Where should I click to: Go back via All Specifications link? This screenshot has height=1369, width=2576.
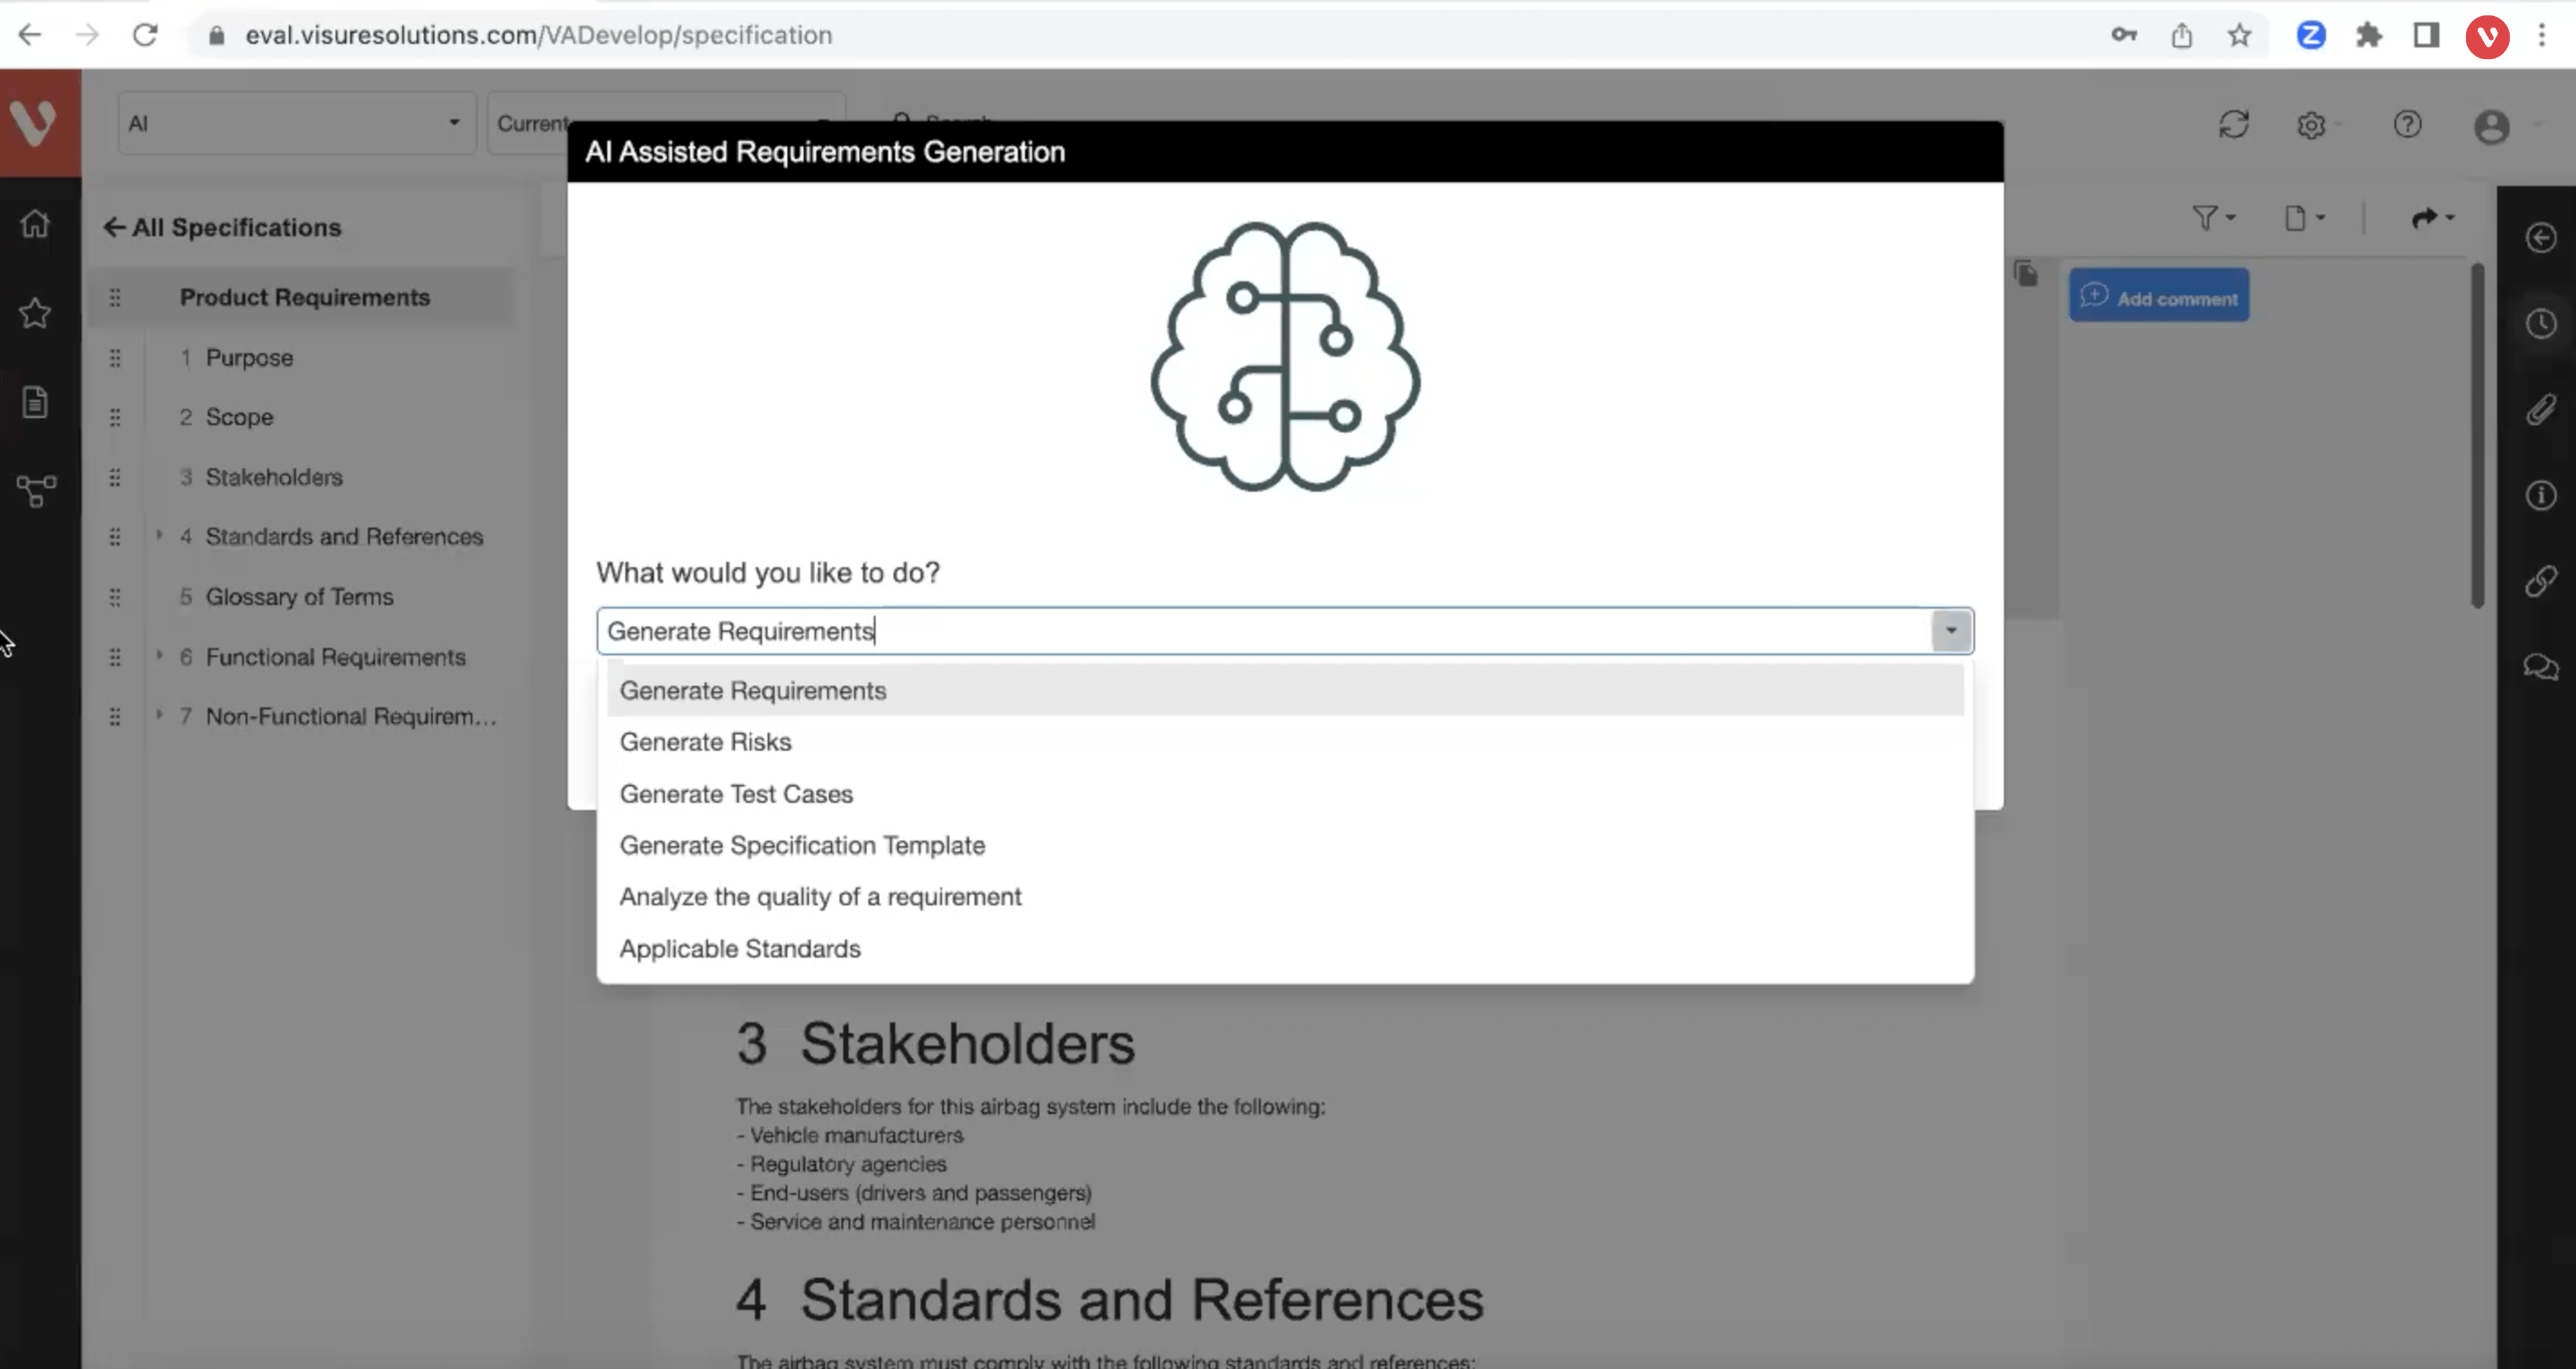click(x=222, y=227)
